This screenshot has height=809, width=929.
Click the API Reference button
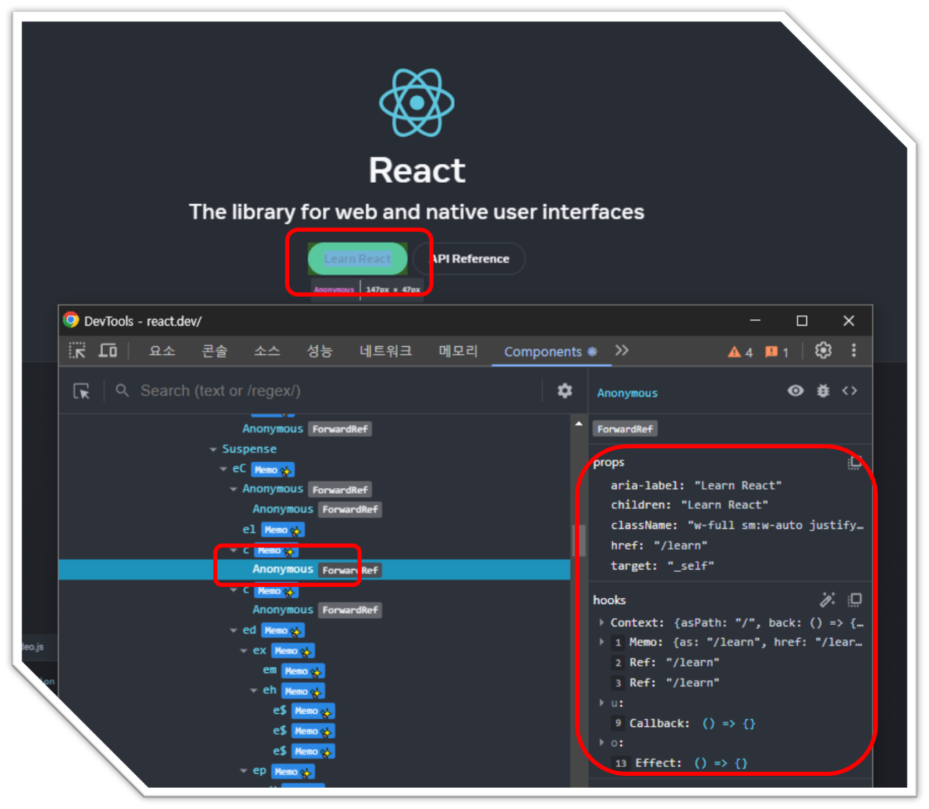point(469,259)
